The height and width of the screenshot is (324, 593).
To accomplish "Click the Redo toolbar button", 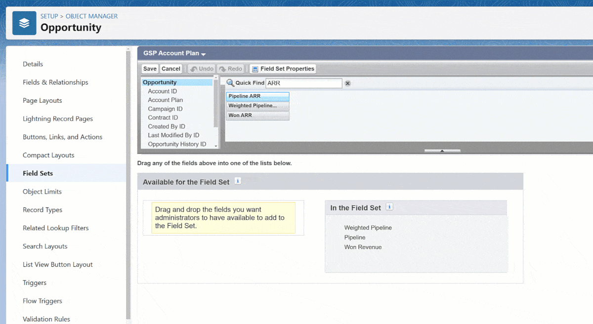I will tap(231, 69).
